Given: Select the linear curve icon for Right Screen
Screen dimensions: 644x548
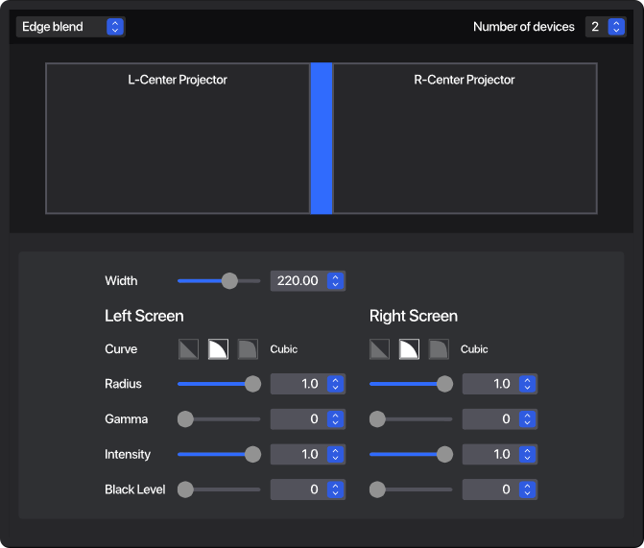Looking at the screenshot, I should coord(380,349).
